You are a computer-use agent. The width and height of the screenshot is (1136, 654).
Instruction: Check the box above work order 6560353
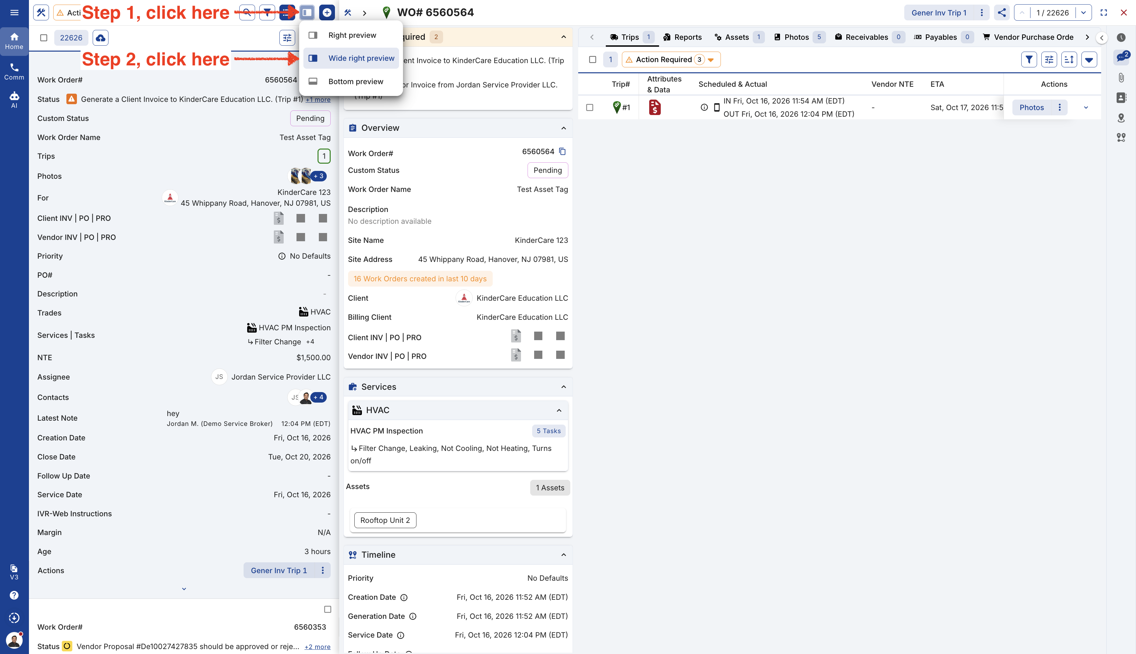(x=327, y=609)
